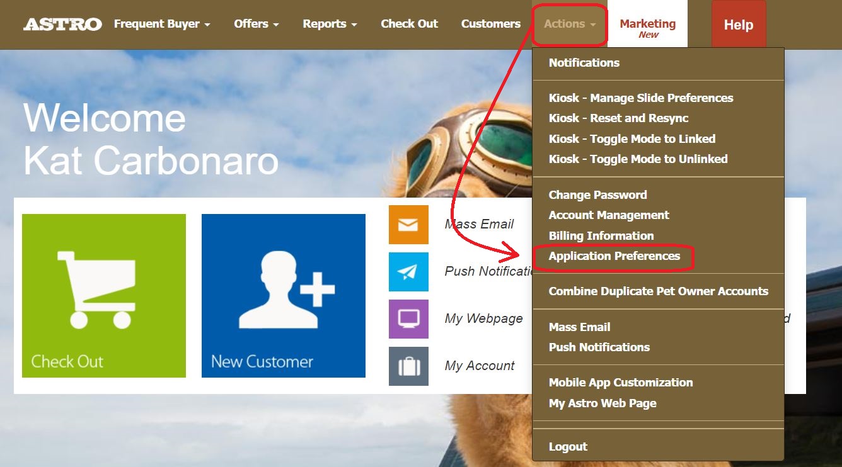Click the red Help button
Screen dimensions: 842x467
[739, 25]
